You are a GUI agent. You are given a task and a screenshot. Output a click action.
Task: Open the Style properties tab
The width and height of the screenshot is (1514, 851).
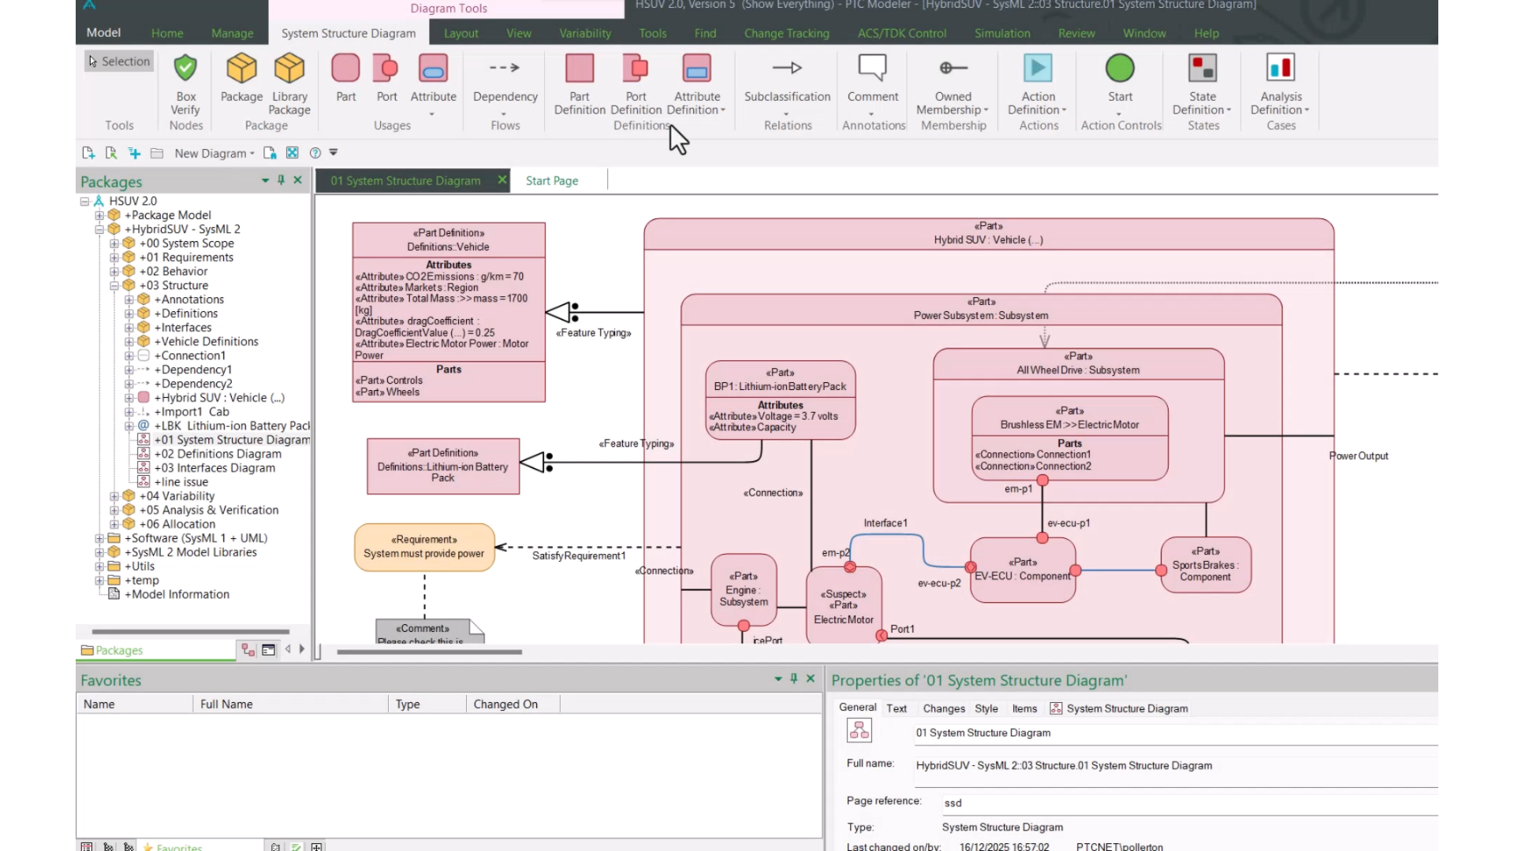(x=986, y=708)
